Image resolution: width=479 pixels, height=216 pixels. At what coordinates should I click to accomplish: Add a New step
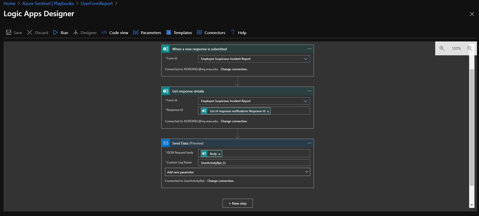237,203
